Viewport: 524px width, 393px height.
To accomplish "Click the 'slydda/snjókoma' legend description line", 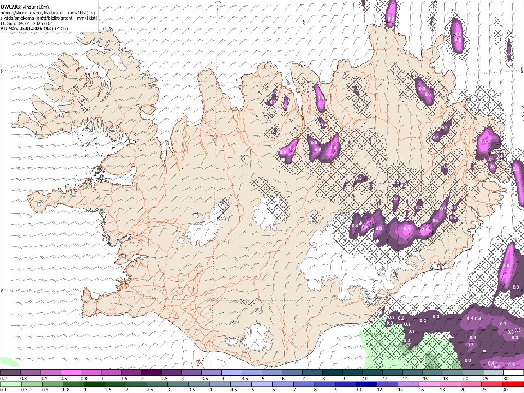I will pyautogui.click(x=49, y=18).
